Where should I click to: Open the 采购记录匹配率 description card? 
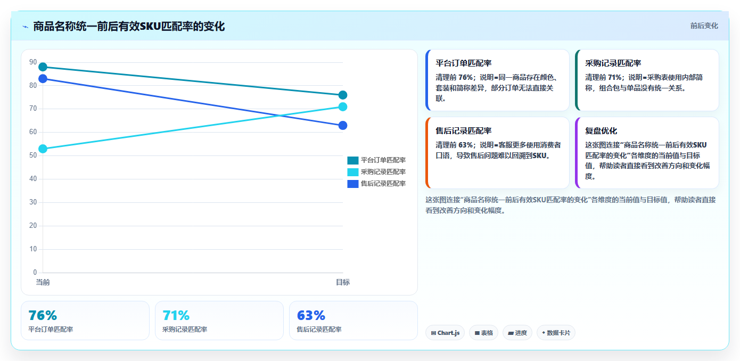[x=647, y=80]
